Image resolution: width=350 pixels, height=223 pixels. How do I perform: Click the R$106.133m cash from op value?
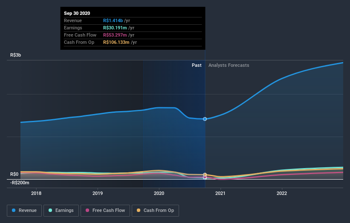click(x=116, y=42)
